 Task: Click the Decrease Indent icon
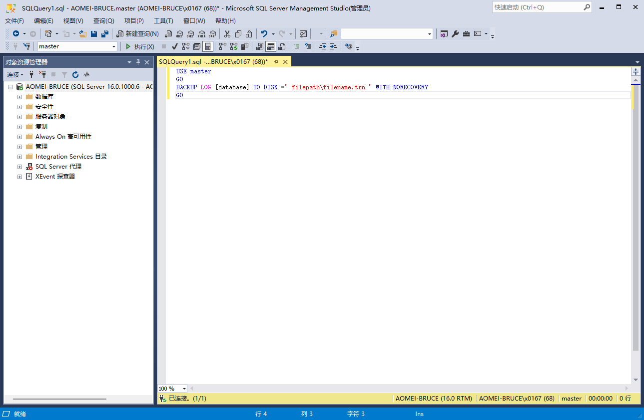(323, 46)
